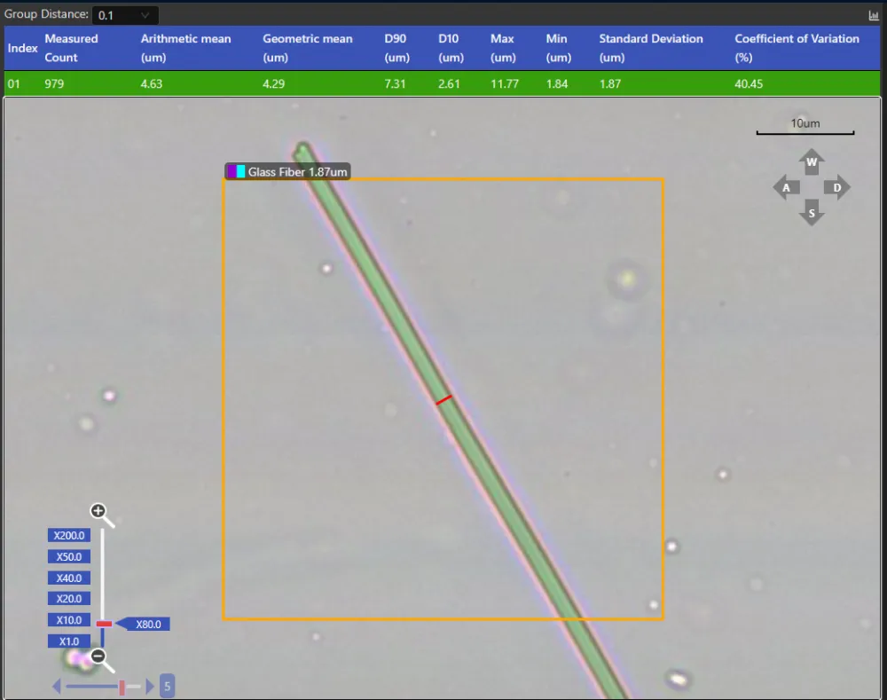This screenshot has height=700, width=887.
Task: Open the chart icon at top right
Action: pos(874,15)
